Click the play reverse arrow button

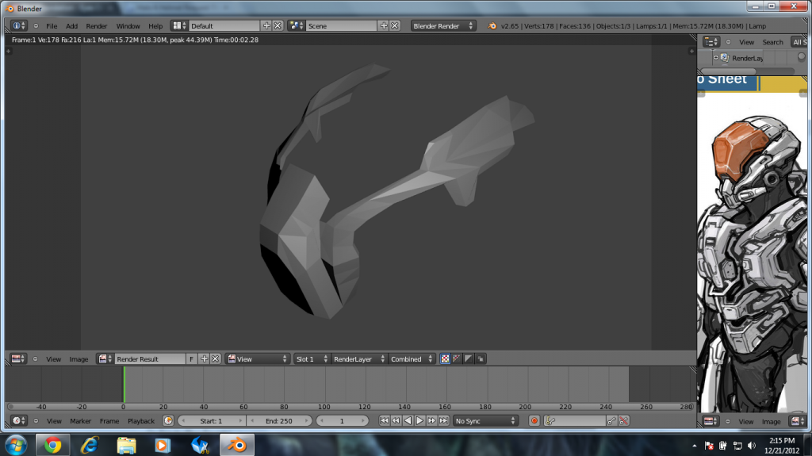click(x=408, y=421)
